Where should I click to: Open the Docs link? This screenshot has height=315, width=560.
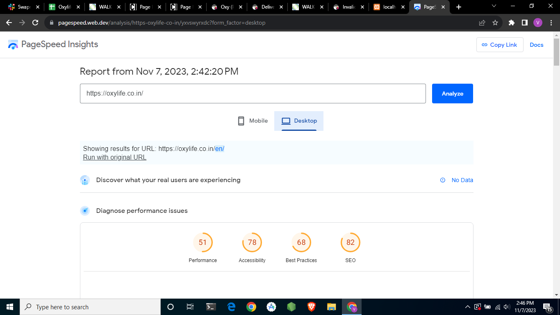pos(536,45)
